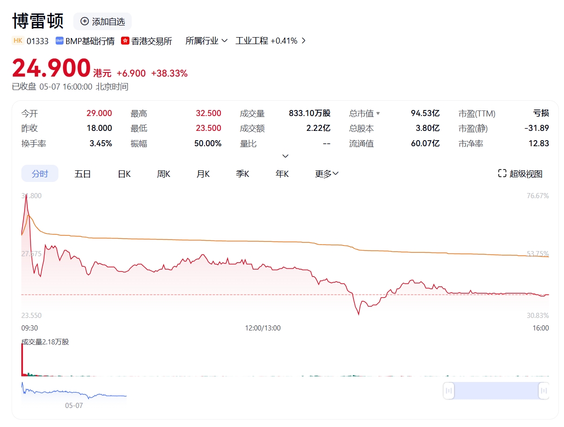Show the 月K chart tab

203,174
